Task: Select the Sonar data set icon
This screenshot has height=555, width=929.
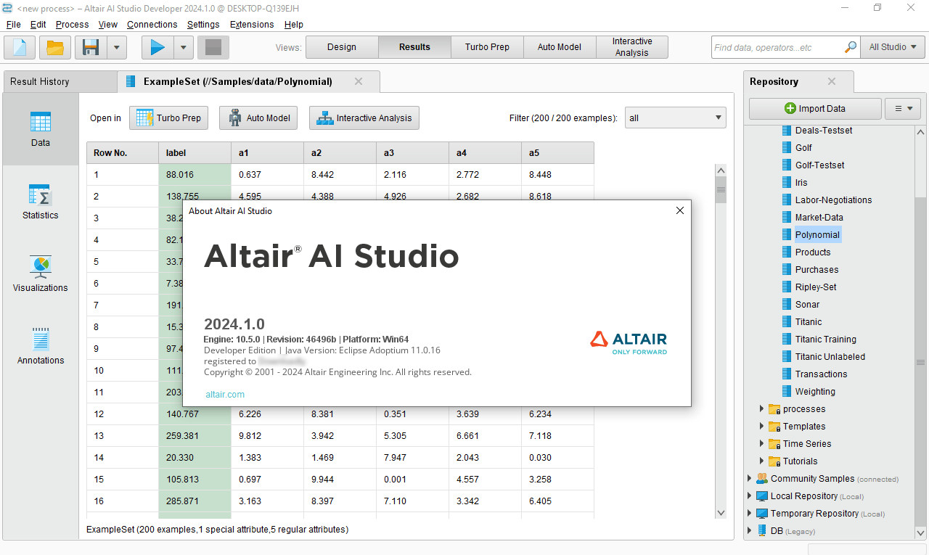Action: pos(787,305)
